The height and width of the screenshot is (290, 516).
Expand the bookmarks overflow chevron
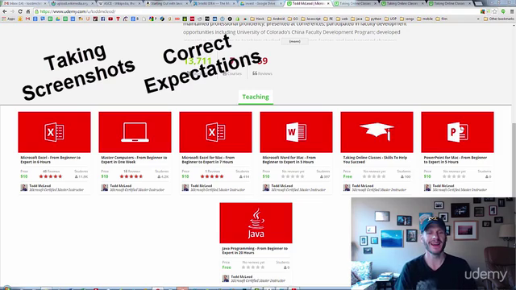(478, 19)
